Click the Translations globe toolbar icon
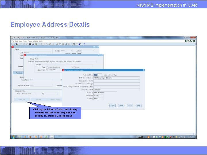Screen dimensions: 207x155 (63, 44)
